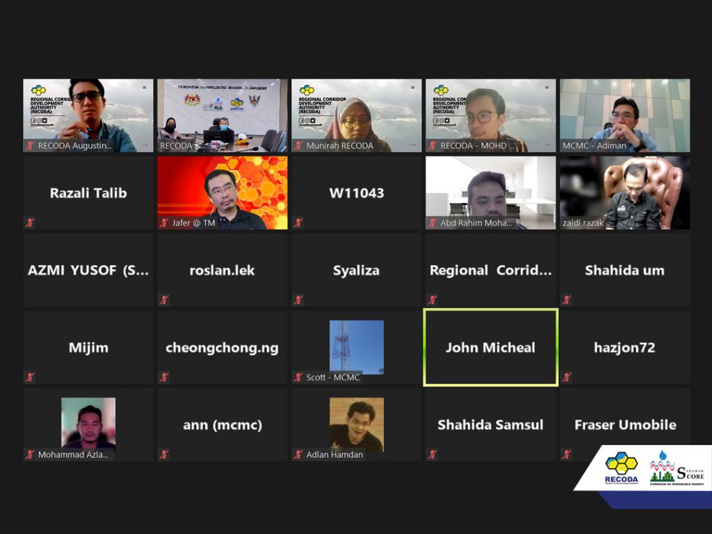
Task: Click muted mic icon on Fraser Umobile tile
Action: click(567, 454)
